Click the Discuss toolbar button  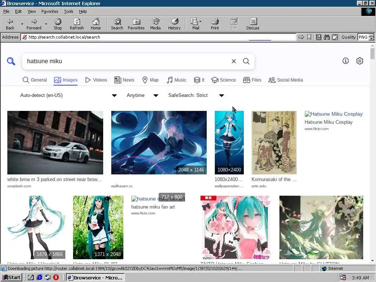pos(253,24)
